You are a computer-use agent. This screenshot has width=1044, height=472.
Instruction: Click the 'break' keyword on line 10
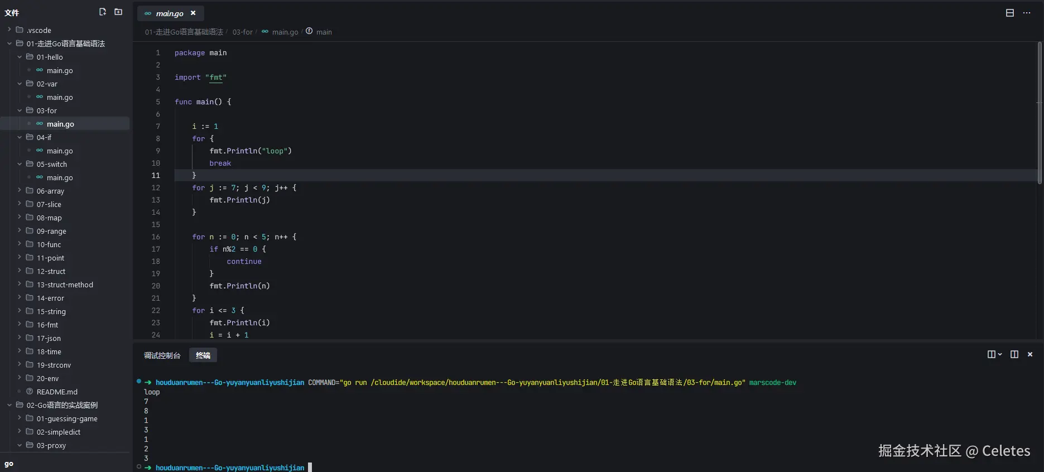(x=220, y=163)
